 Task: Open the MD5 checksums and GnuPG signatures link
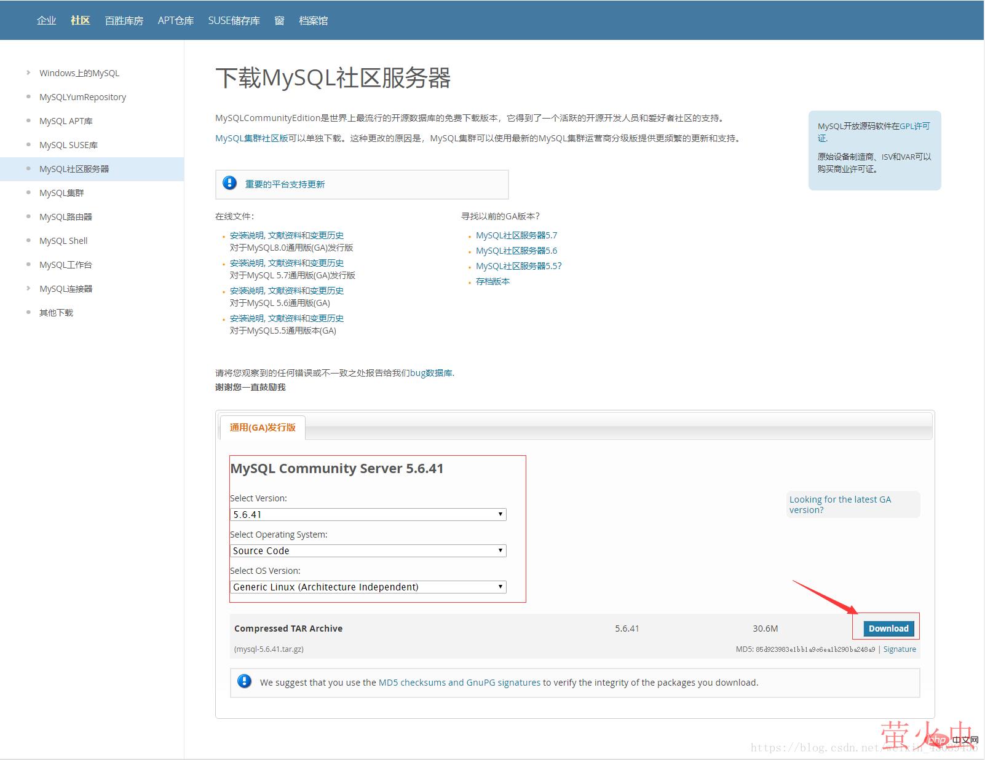[459, 682]
